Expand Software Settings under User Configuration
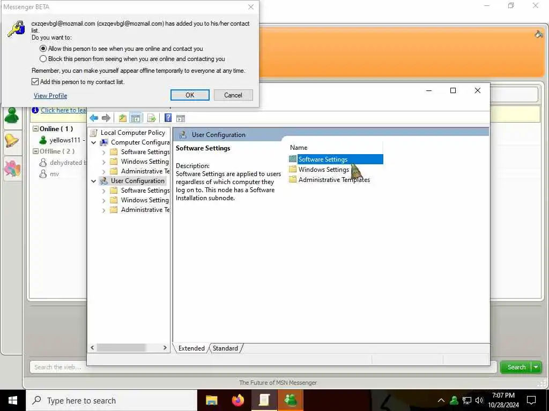Image resolution: width=549 pixels, height=411 pixels. click(x=103, y=191)
